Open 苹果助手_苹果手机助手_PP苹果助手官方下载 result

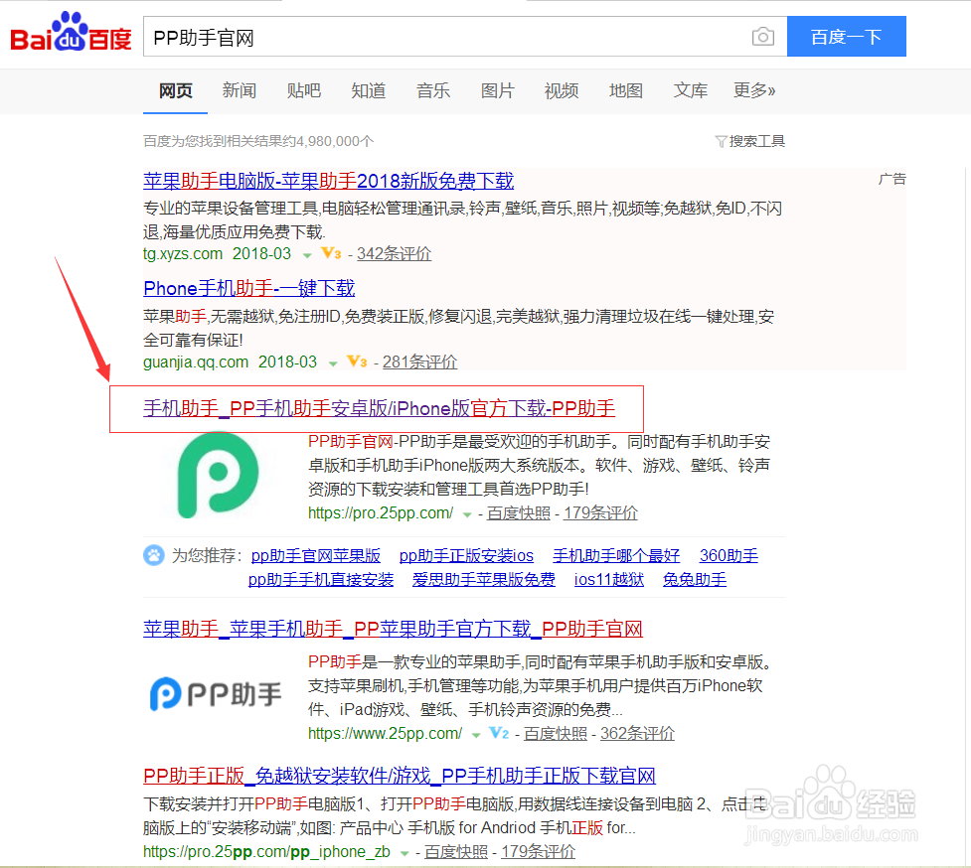click(x=393, y=630)
